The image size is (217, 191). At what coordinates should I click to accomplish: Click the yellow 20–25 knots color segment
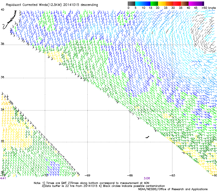(x=162, y=4)
